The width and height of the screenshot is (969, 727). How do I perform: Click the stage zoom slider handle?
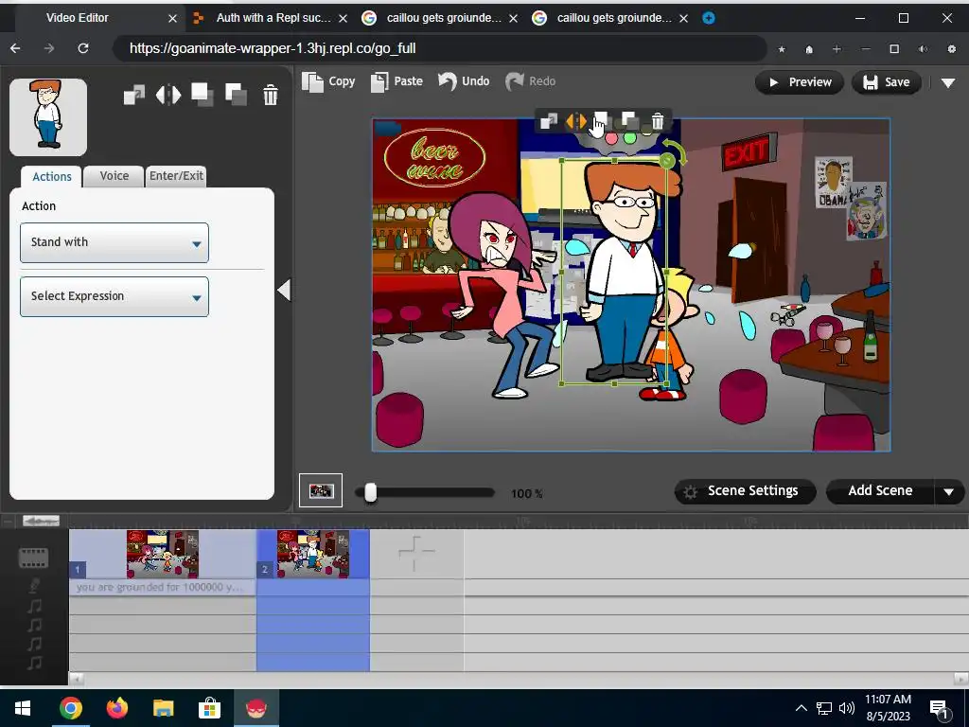pyautogui.click(x=370, y=492)
